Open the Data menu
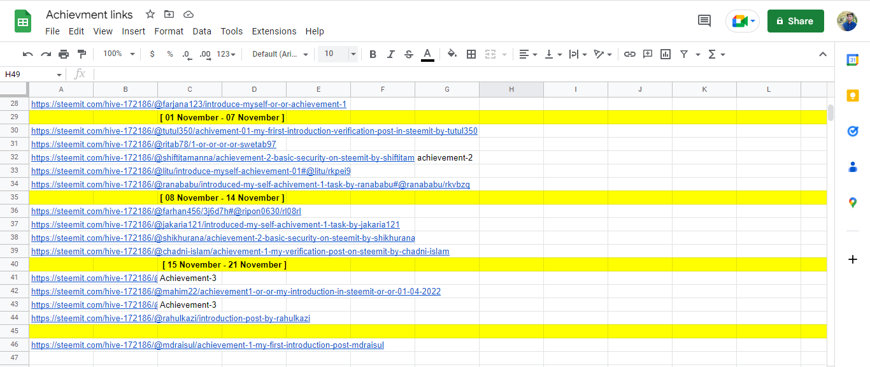This screenshot has width=870, height=367. [202, 31]
